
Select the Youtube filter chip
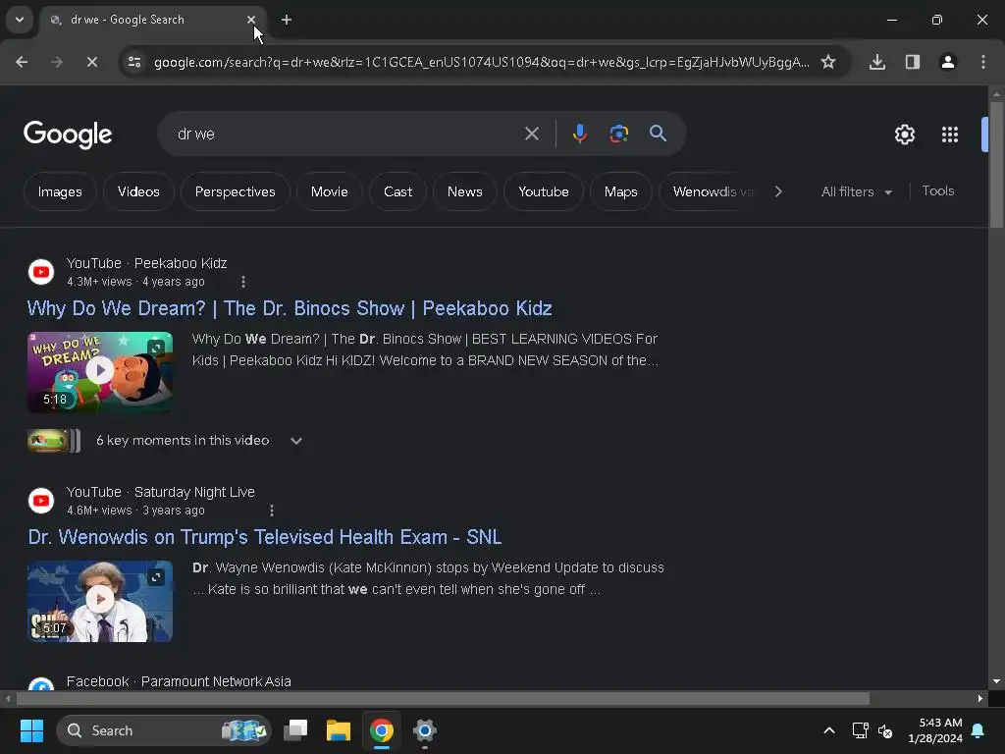point(544,191)
